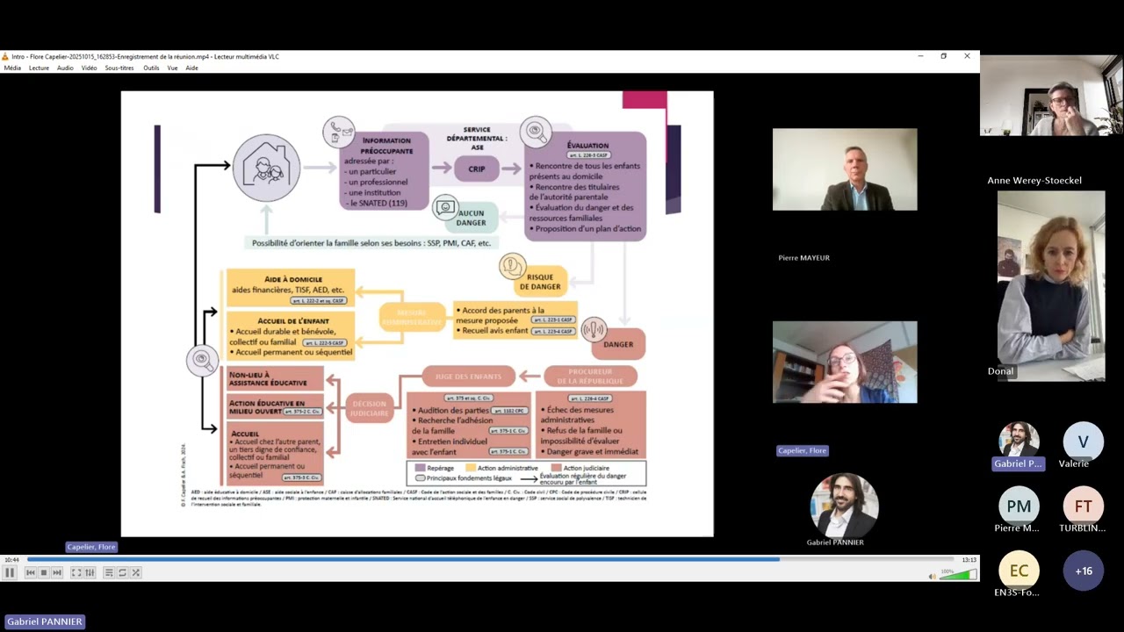
Task: Open the Aide menu
Action: (191, 68)
